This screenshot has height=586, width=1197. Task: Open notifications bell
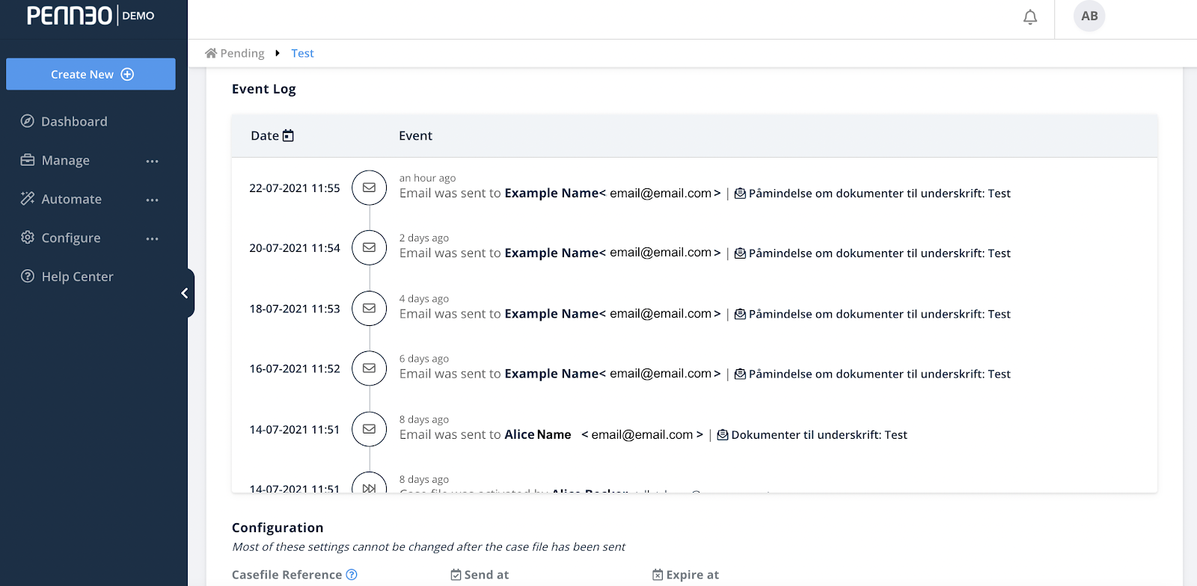[1030, 16]
